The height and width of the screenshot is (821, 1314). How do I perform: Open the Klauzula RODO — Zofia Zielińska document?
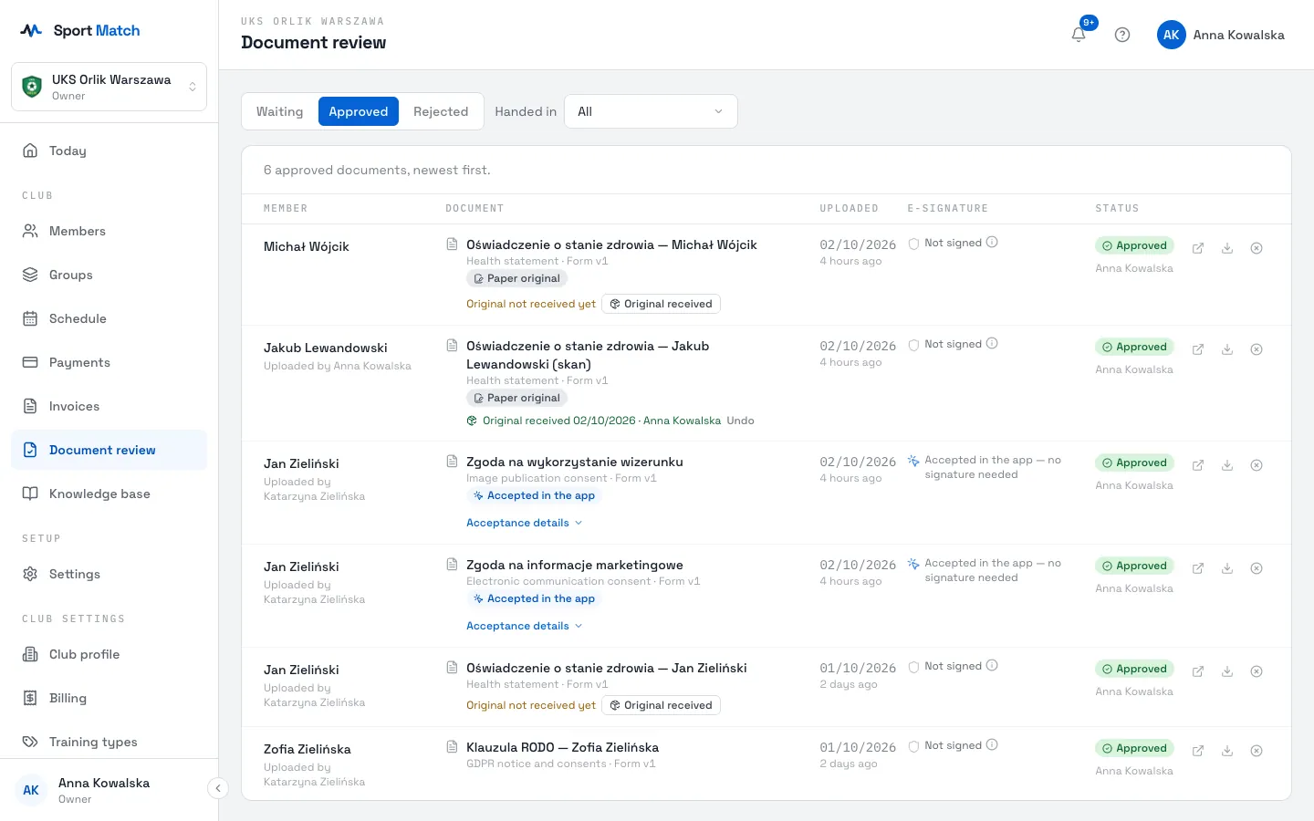(562, 747)
